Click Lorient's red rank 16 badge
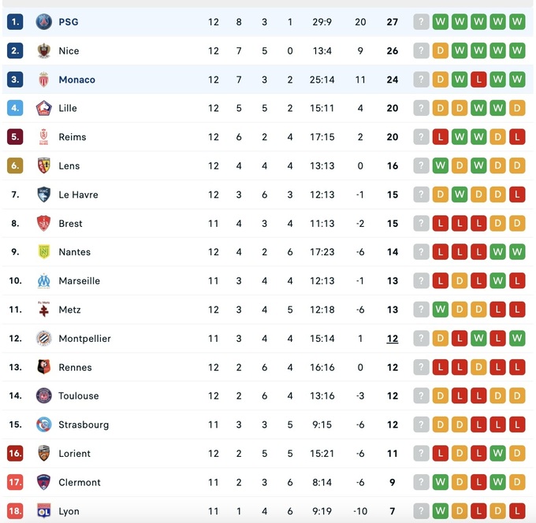 point(15,454)
